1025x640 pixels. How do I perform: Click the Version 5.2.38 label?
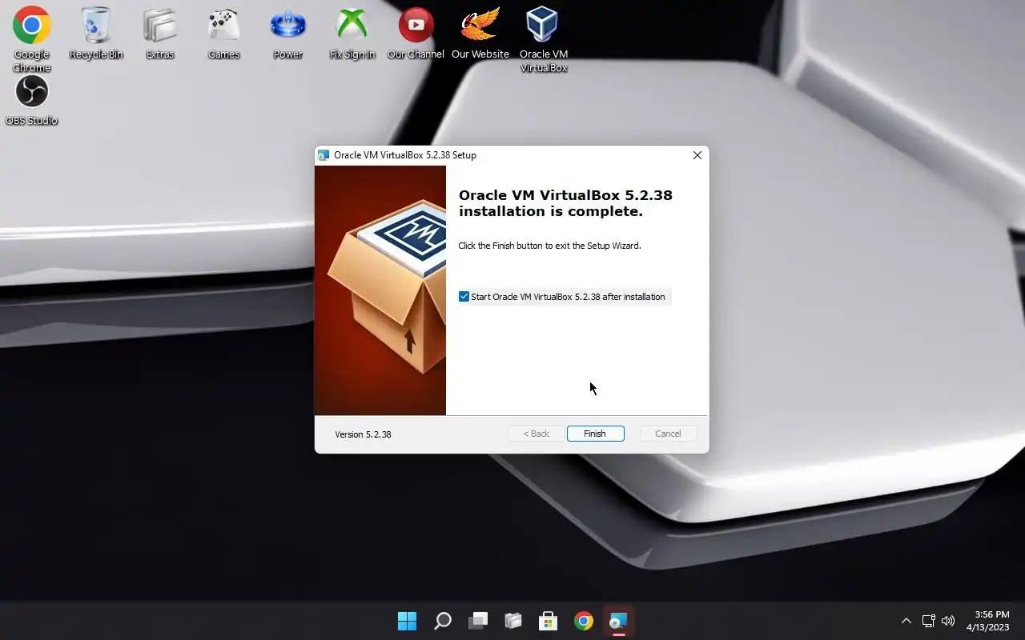(x=363, y=434)
